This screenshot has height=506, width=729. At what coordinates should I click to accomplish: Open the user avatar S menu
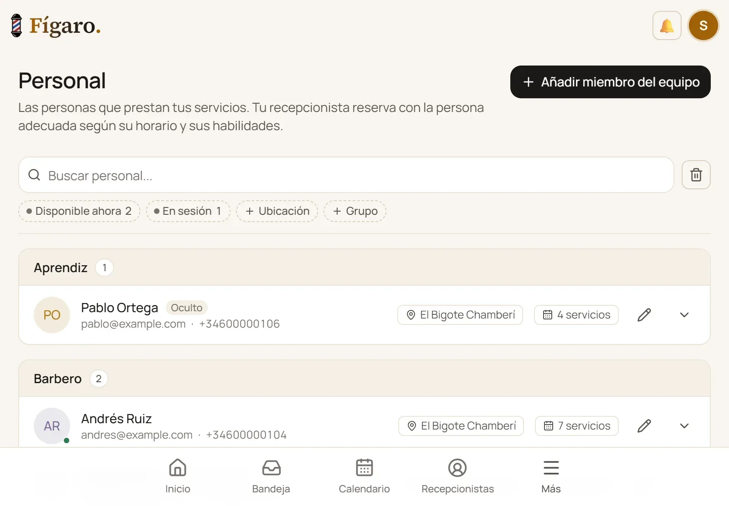[703, 25]
